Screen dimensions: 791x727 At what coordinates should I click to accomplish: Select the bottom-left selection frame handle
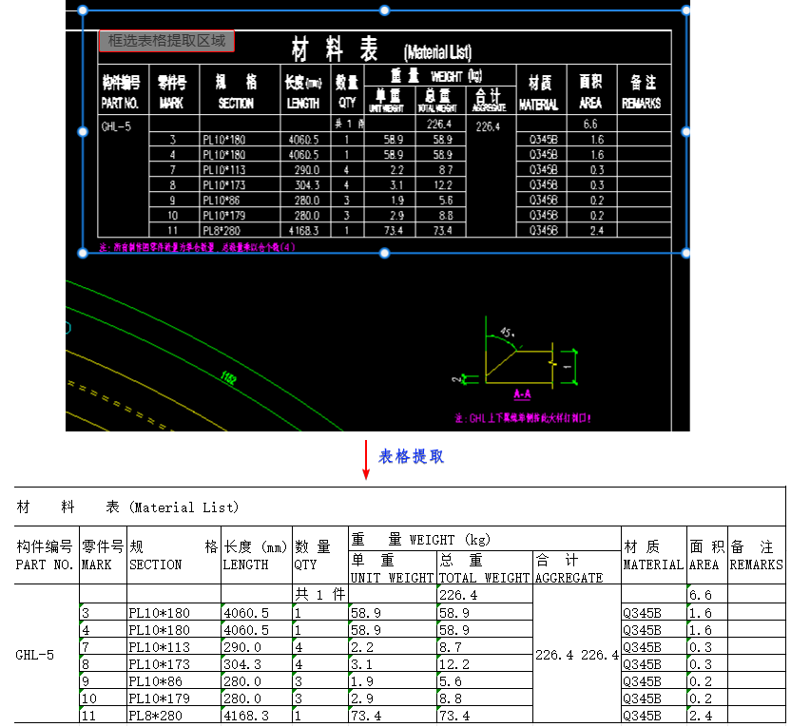click(x=83, y=253)
